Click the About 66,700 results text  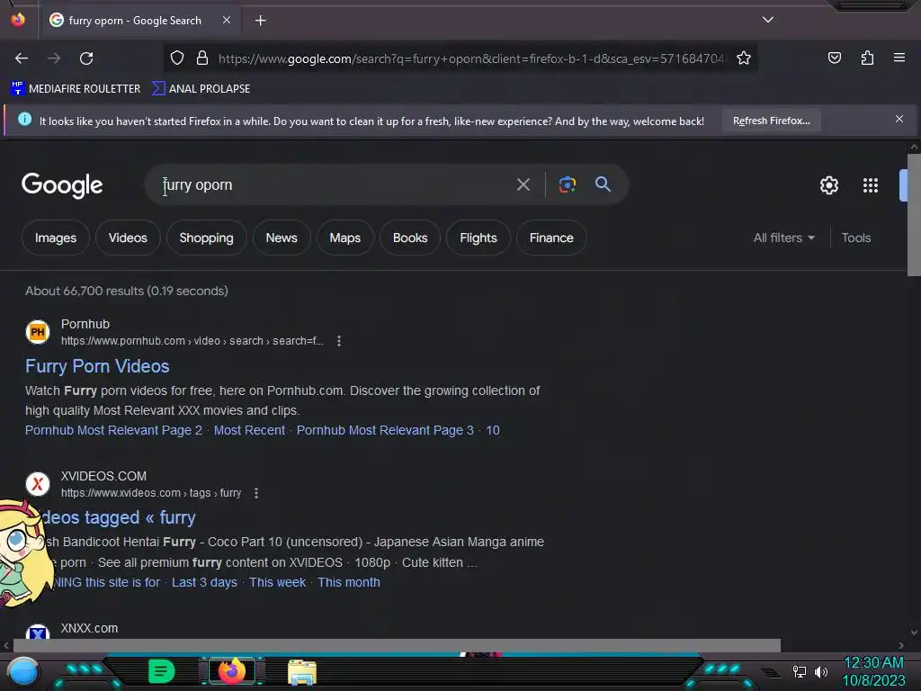point(126,291)
